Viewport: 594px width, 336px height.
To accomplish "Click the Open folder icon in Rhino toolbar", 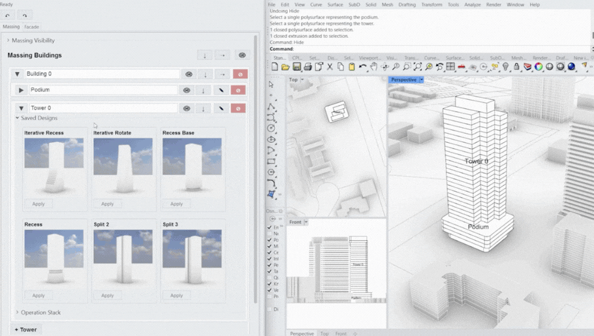I will click(285, 67).
